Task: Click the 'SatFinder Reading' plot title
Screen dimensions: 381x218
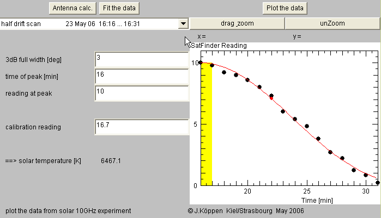Action: tap(219, 46)
